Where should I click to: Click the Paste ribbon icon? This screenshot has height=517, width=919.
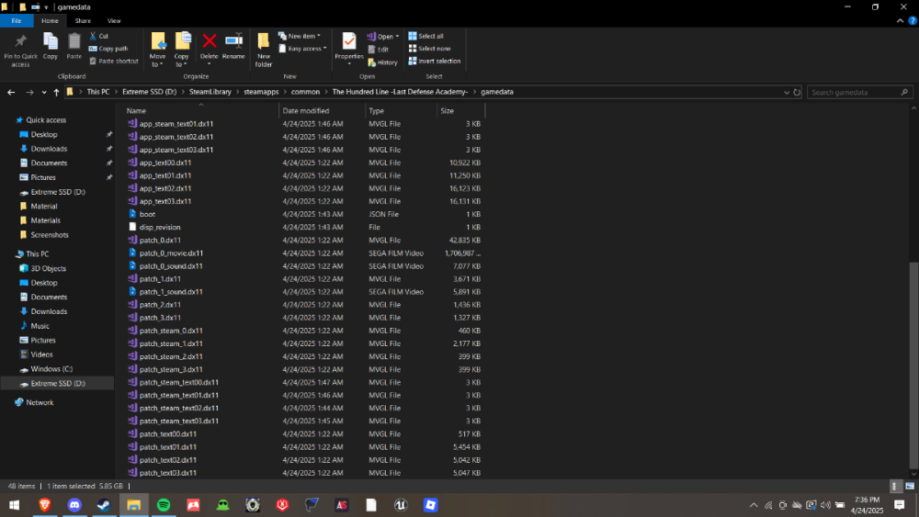74,46
